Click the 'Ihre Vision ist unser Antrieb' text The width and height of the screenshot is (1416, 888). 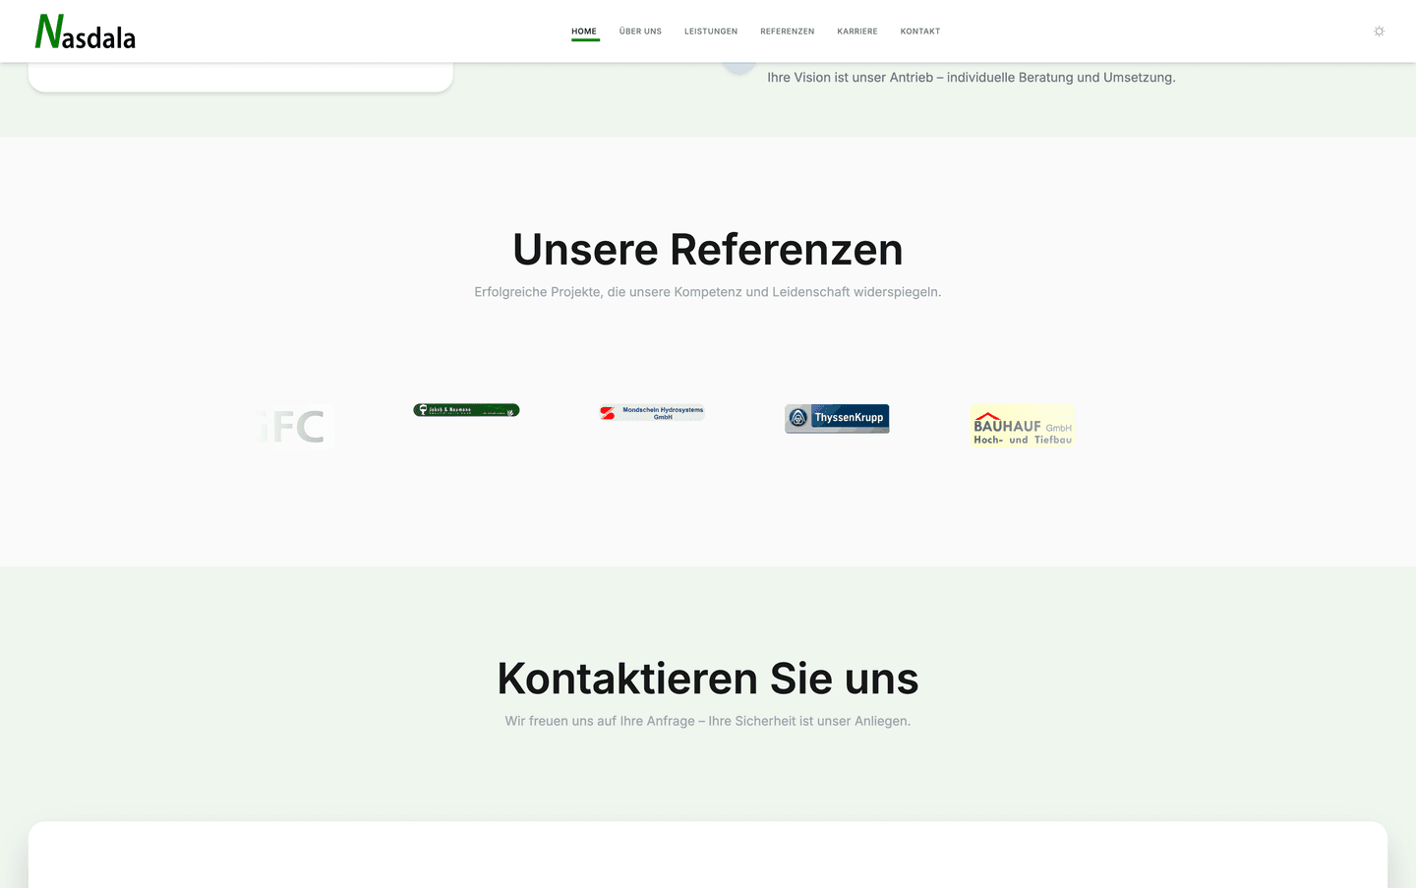point(971,78)
